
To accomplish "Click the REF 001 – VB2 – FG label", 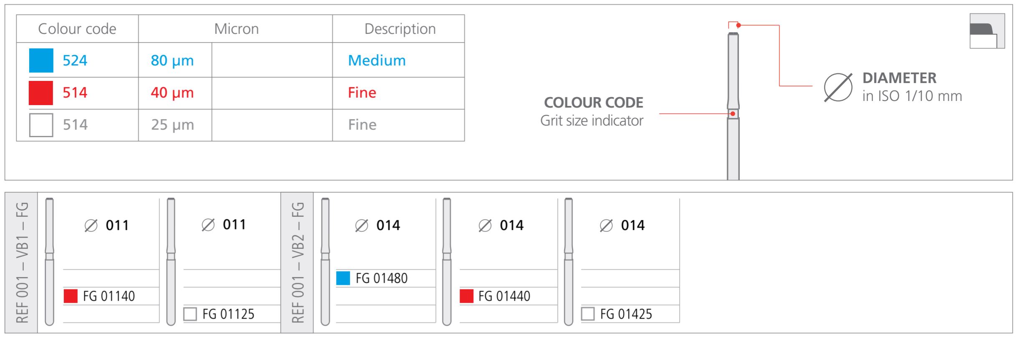I will [x=297, y=263].
